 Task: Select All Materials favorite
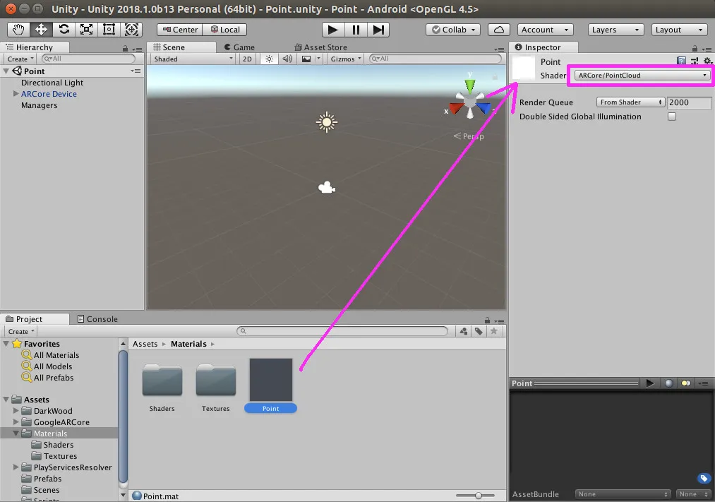click(56, 354)
